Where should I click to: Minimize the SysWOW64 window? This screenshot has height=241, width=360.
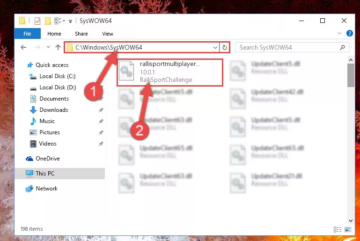pos(301,21)
